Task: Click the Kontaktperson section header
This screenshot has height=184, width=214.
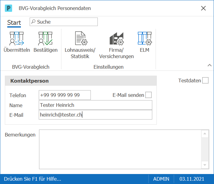Action: (x=81, y=81)
